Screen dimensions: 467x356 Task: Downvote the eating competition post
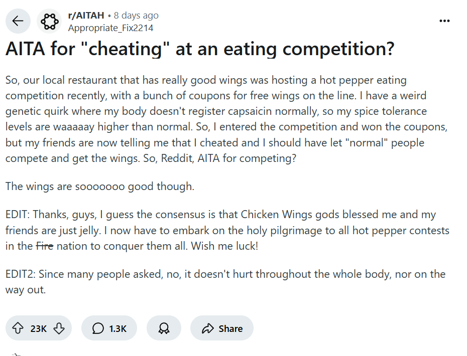(59, 328)
